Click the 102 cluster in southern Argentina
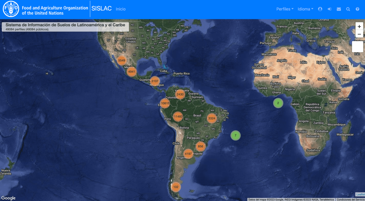 tap(176, 187)
